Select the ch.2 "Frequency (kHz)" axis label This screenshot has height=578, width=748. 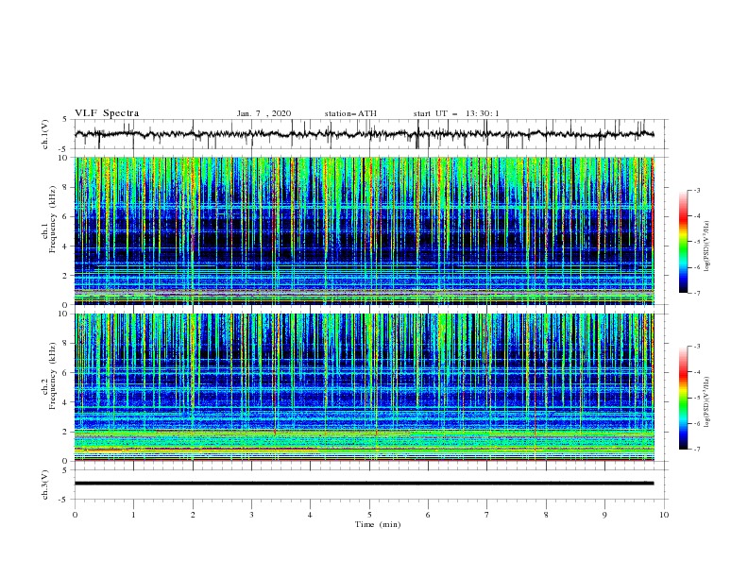(x=53, y=376)
